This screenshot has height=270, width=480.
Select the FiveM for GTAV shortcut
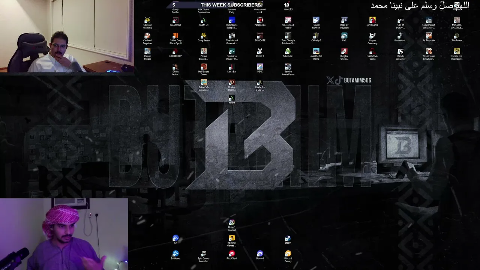(x=260, y=85)
